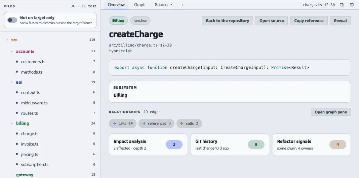Open the Git history card
The height and width of the screenshot is (178, 359).
230,145
